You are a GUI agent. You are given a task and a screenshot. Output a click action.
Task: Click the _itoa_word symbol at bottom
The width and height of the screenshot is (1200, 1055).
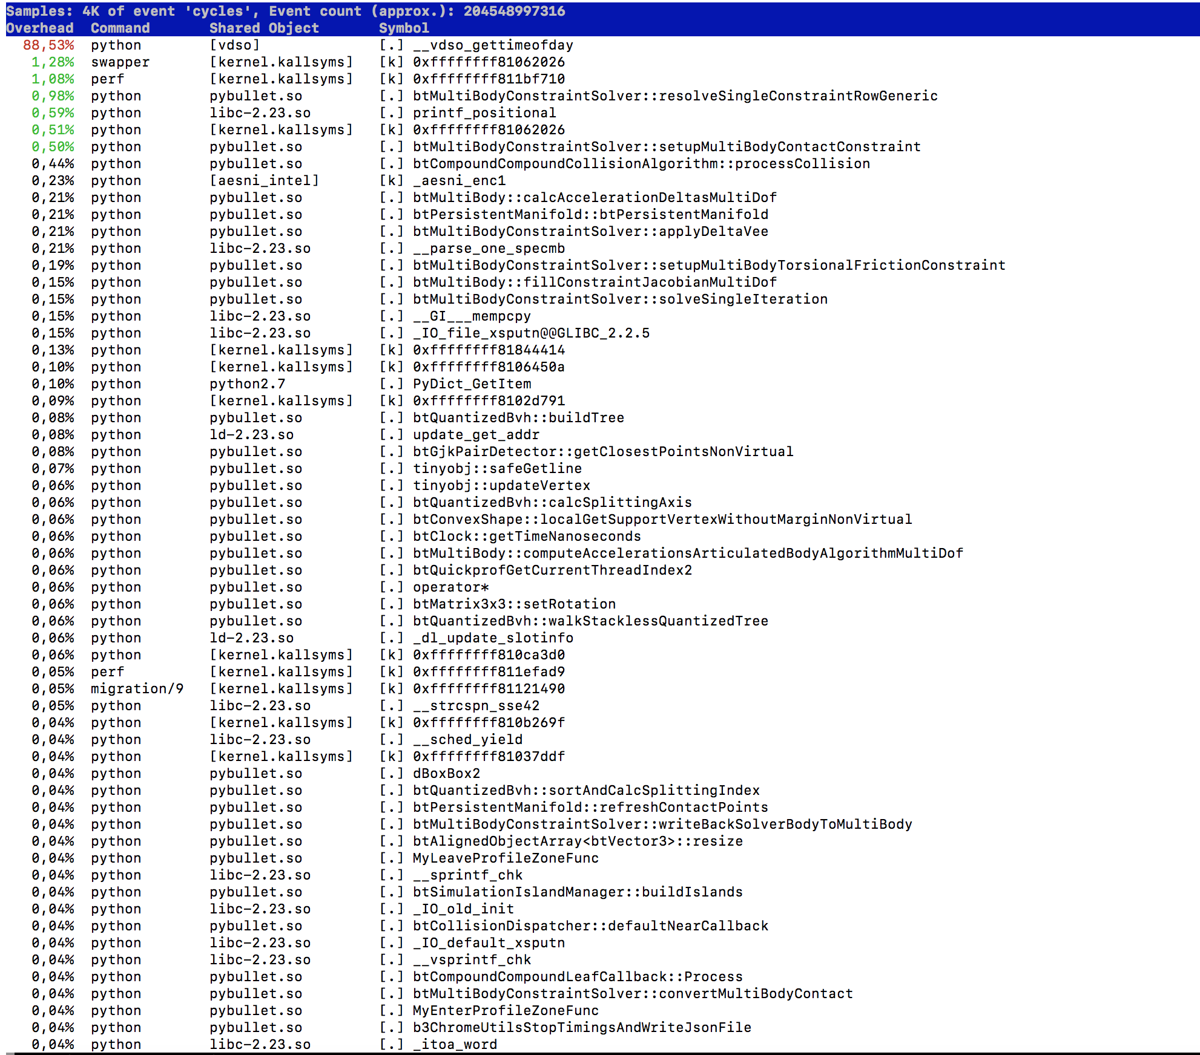click(x=455, y=1045)
